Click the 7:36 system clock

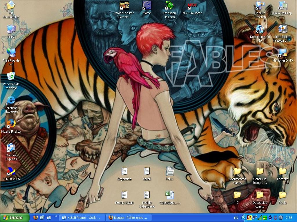pyautogui.click(x=289, y=218)
